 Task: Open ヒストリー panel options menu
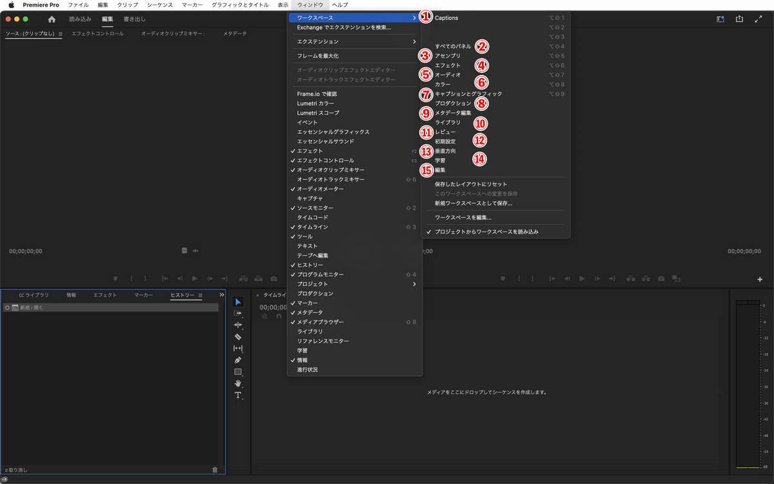pos(200,296)
